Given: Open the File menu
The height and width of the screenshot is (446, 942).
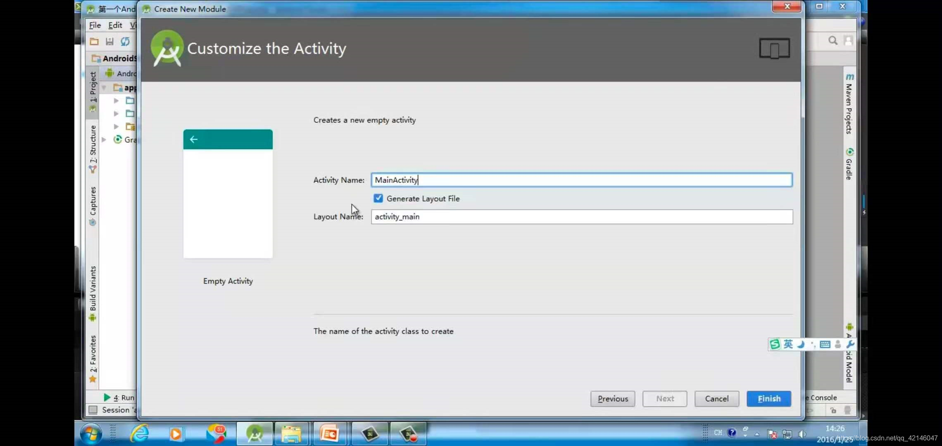Looking at the screenshot, I should pos(95,25).
